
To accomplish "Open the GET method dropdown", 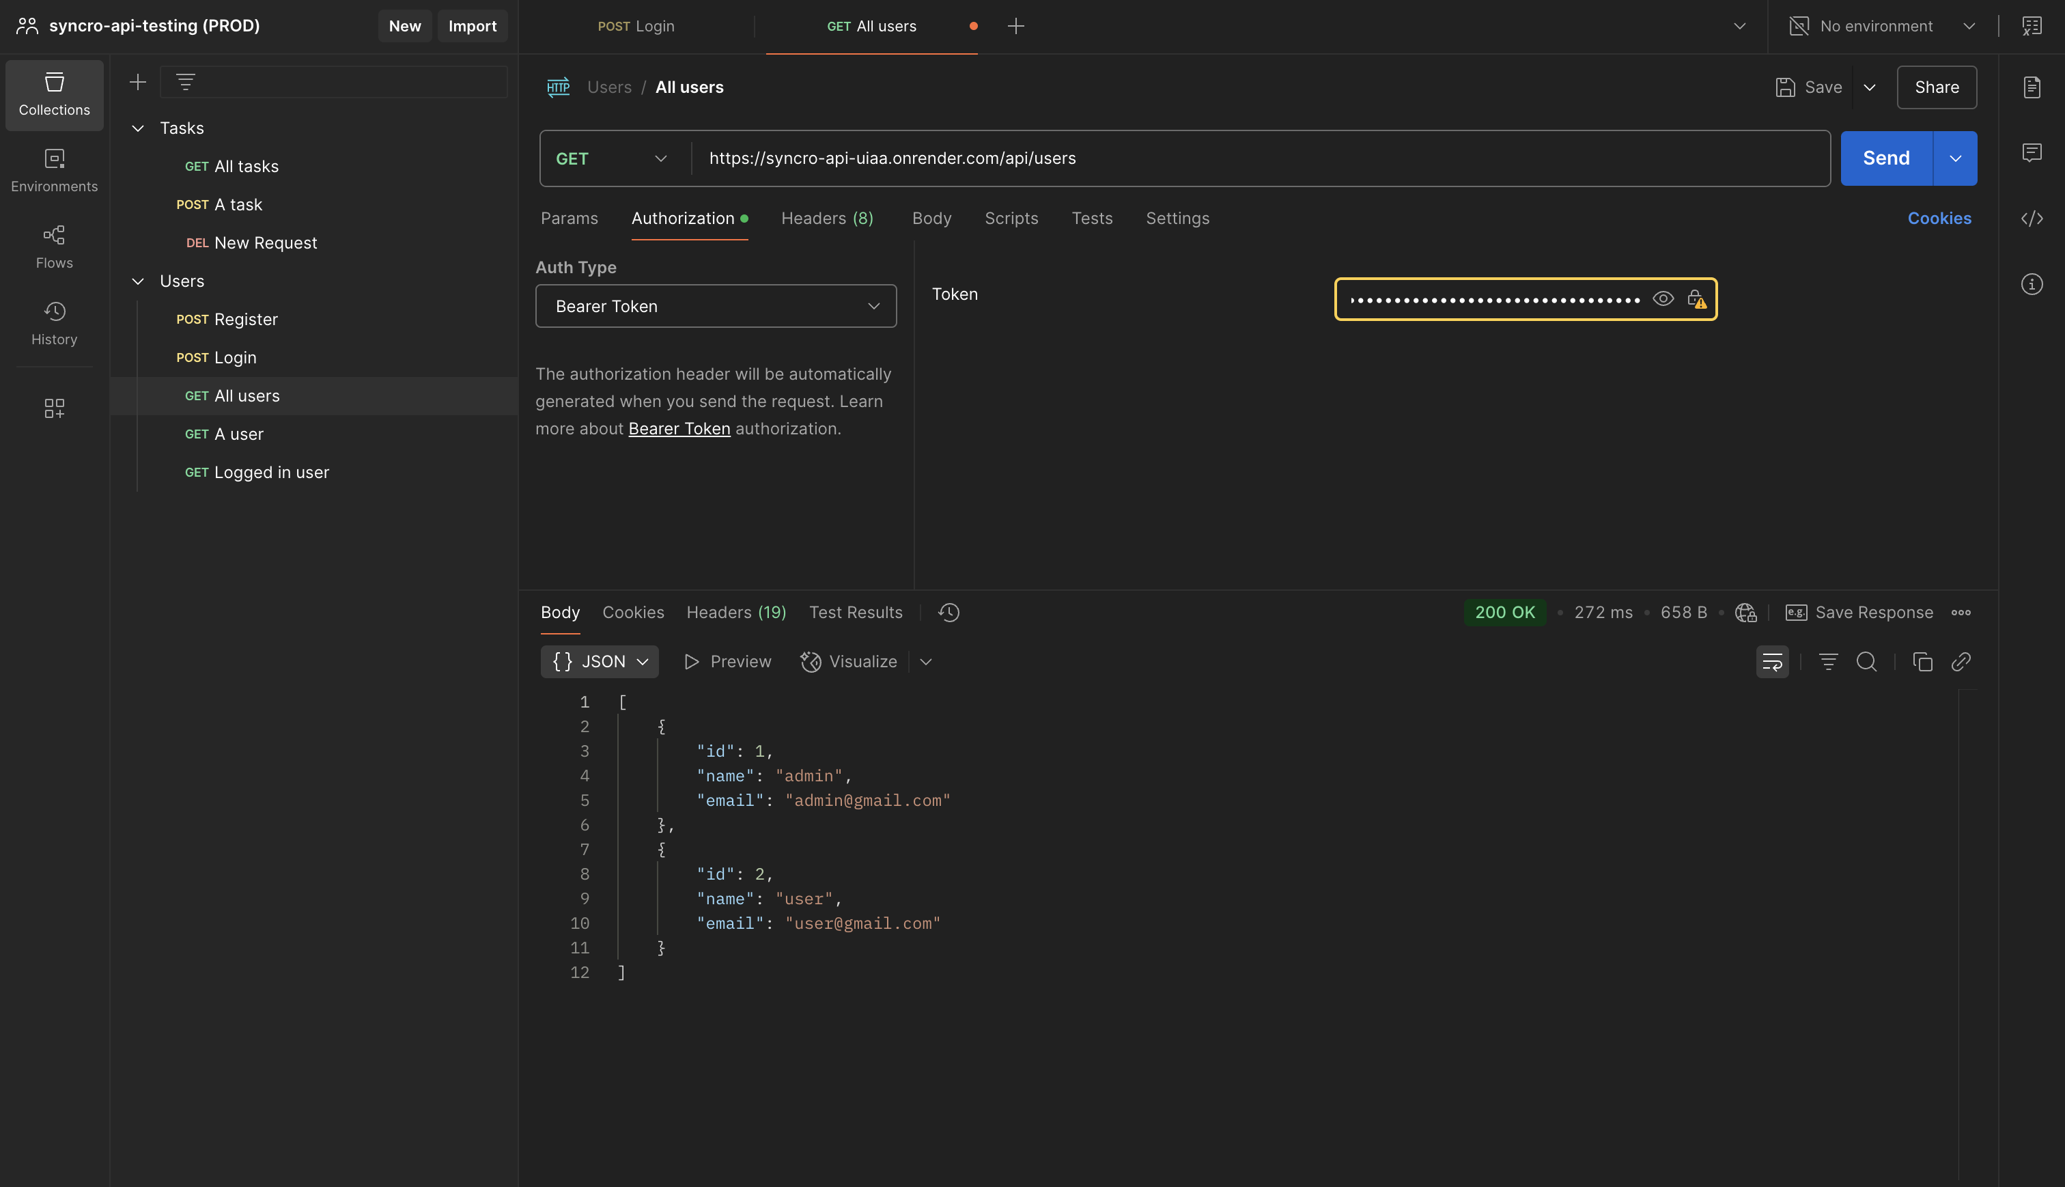I will (x=612, y=158).
